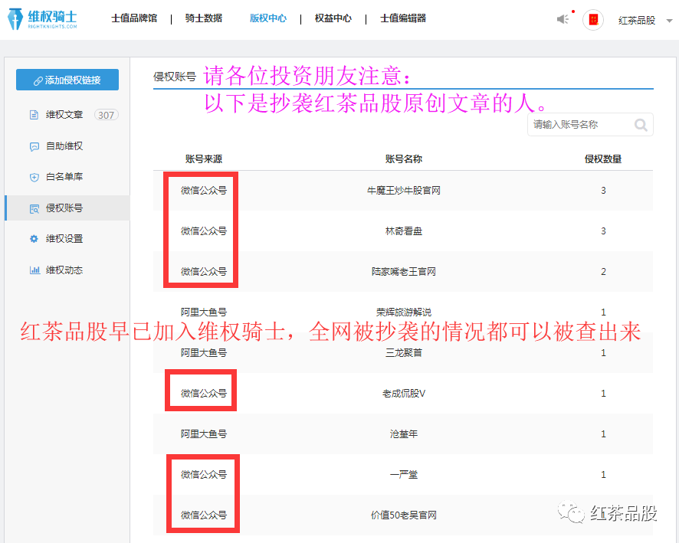Click count 3 in 牛魔王炒牛股官网 row
This screenshot has width=679, height=543.
(603, 191)
